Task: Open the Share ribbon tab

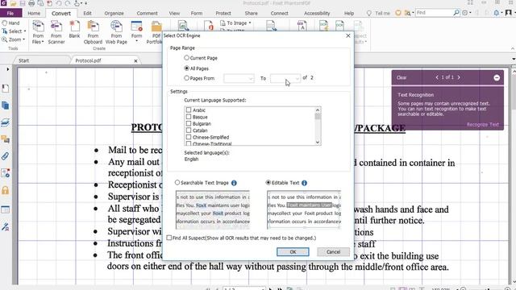Action: (251, 13)
